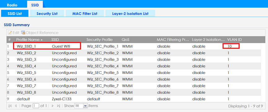
Task: Go to first page arrow icon
Action: pyautogui.click(x=10, y=106)
